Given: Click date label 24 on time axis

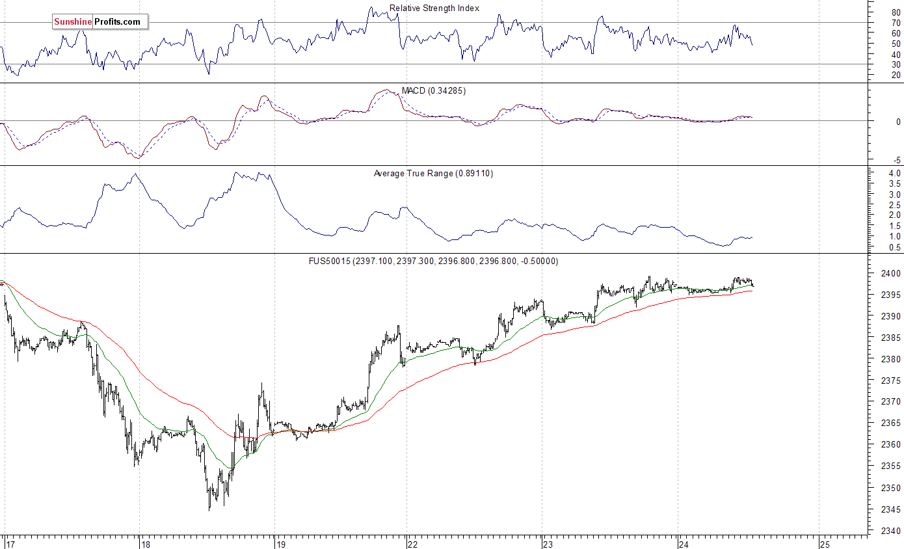Looking at the screenshot, I should (684, 544).
